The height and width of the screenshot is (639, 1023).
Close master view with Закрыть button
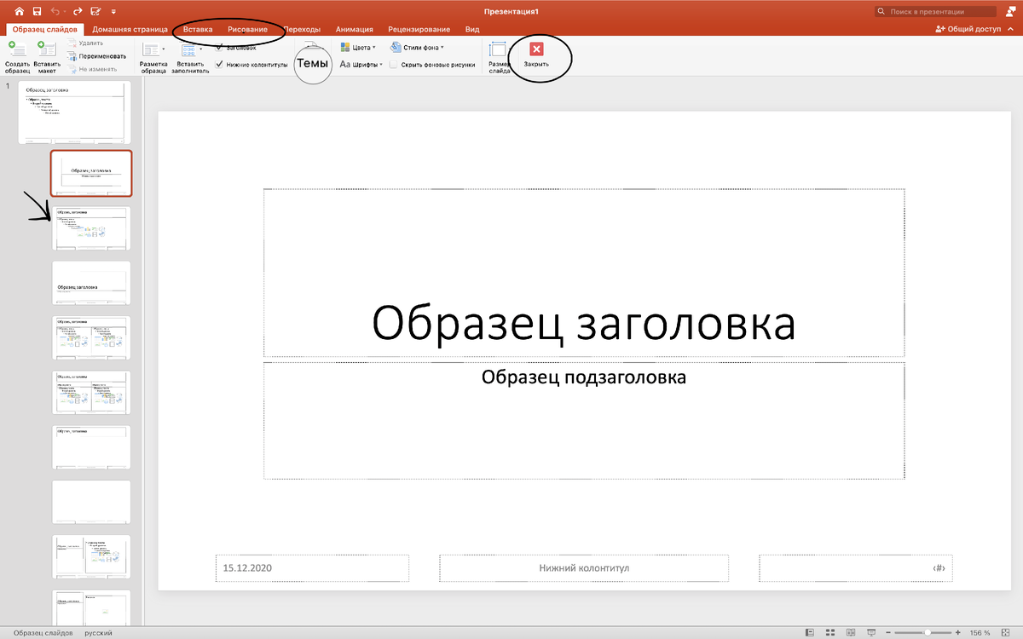pos(537,55)
